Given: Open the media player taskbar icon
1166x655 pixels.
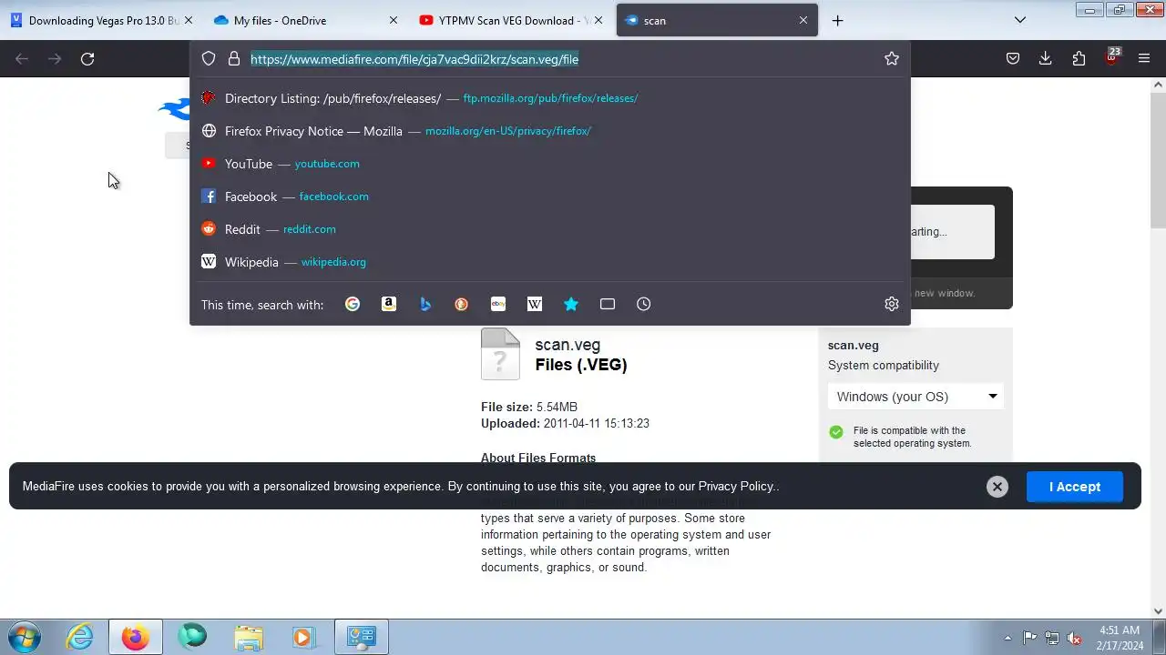Looking at the screenshot, I should tap(303, 638).
